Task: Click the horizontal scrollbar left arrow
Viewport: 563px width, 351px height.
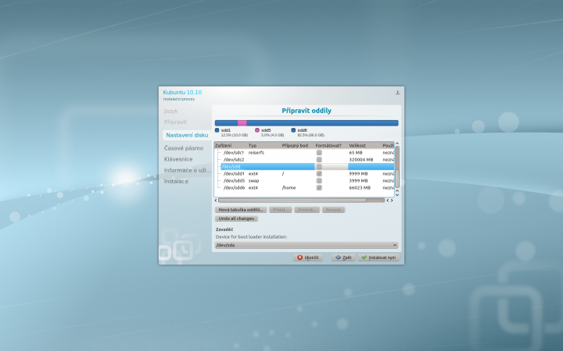Action: (x=216, y=200)
